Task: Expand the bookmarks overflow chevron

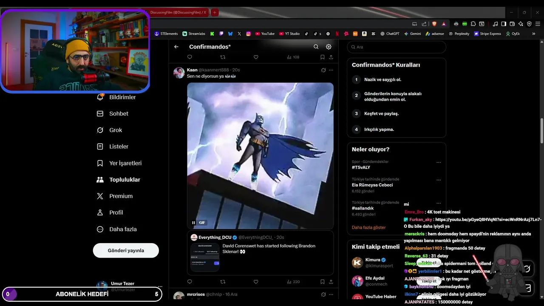Action: (x=534, y=34)
